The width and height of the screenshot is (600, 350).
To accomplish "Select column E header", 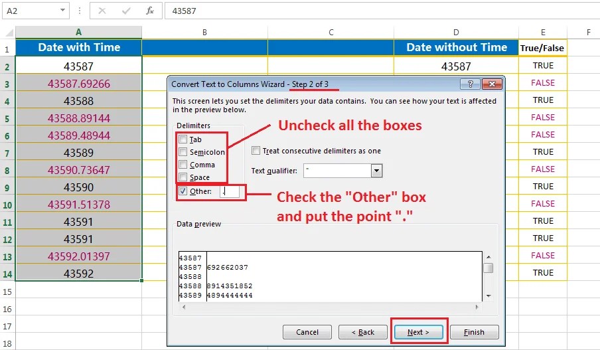I will 543,32.
